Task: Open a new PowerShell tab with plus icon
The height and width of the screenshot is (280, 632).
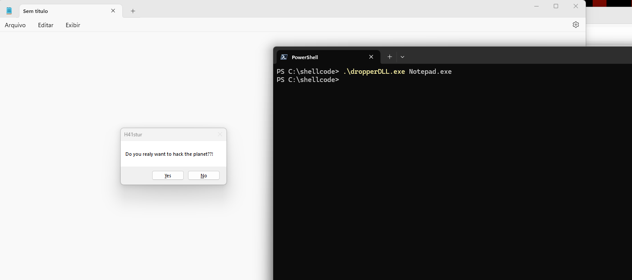Action: [389, 57]
